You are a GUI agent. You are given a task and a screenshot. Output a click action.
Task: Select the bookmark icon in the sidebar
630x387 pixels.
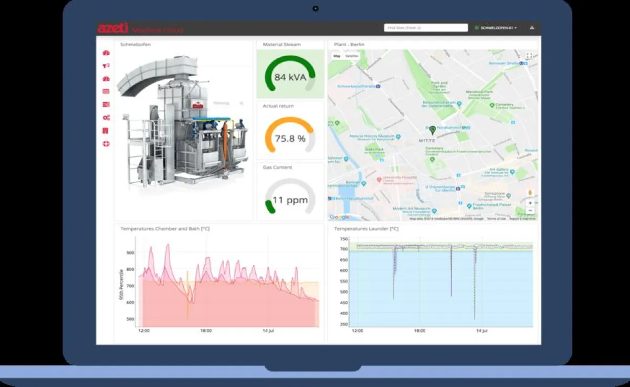pyautogui.click(x=106, y=129)
